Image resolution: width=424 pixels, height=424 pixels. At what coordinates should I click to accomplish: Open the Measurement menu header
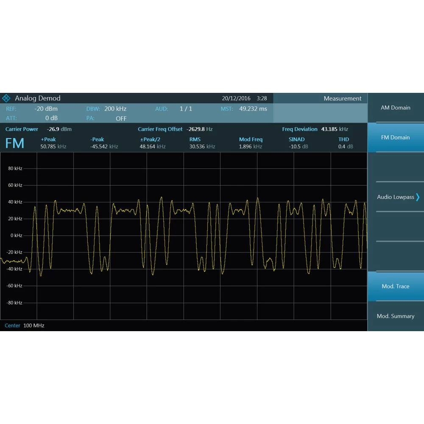click(x=343, y=98)
